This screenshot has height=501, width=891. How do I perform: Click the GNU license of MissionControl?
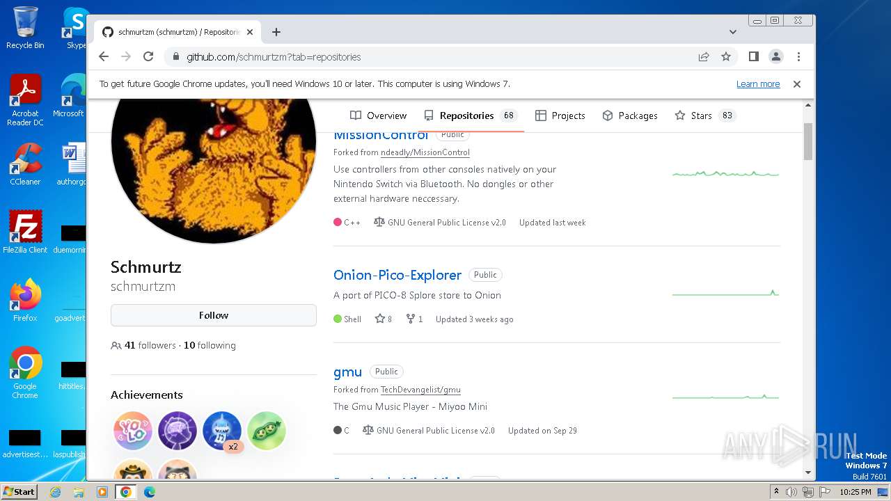pos(439,223)
